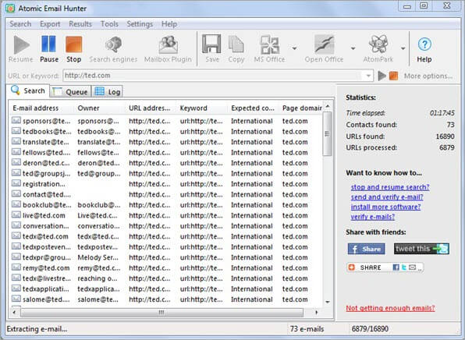The width and height of the screenshot is (465, 340).
Task: Open the Mailbox Plugin
Action: click(x=168, y=49)
